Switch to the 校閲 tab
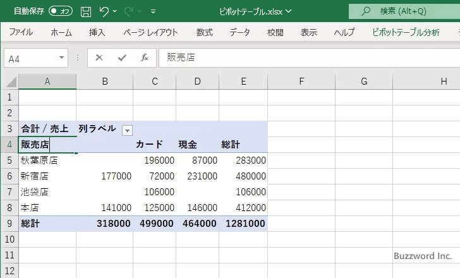The image size is (460, 278). [x=275, y=32]
